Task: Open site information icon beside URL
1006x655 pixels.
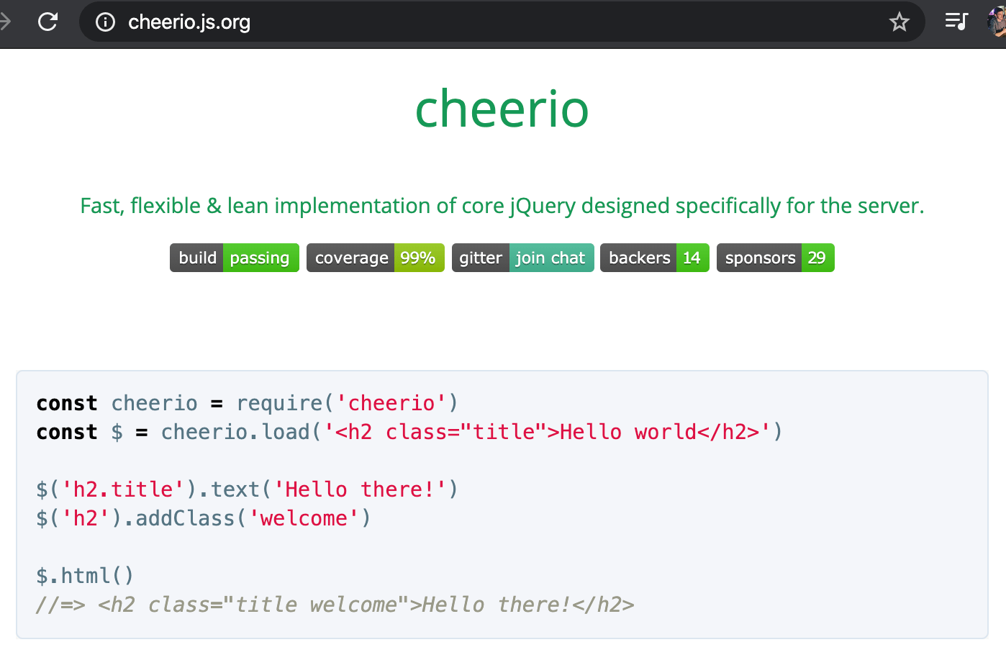Action: point(105,22)
